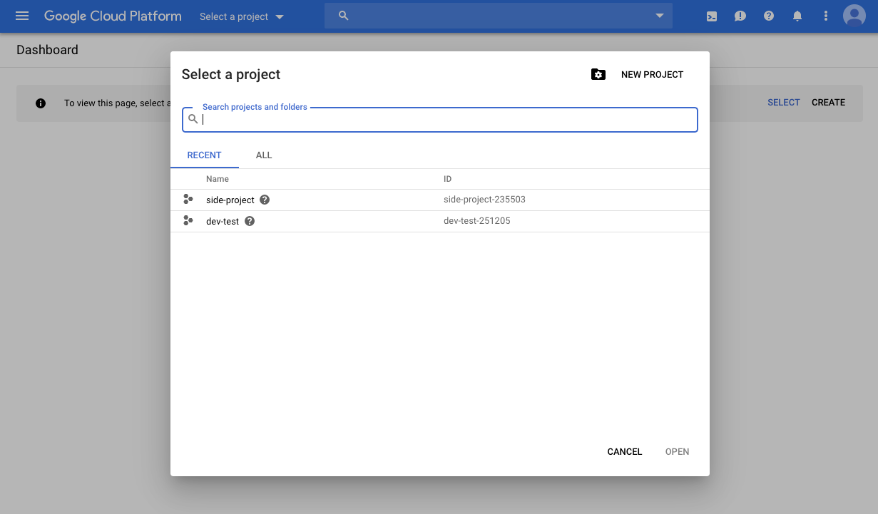Click the magnifier in the project search field

click(x=193, y=119)
